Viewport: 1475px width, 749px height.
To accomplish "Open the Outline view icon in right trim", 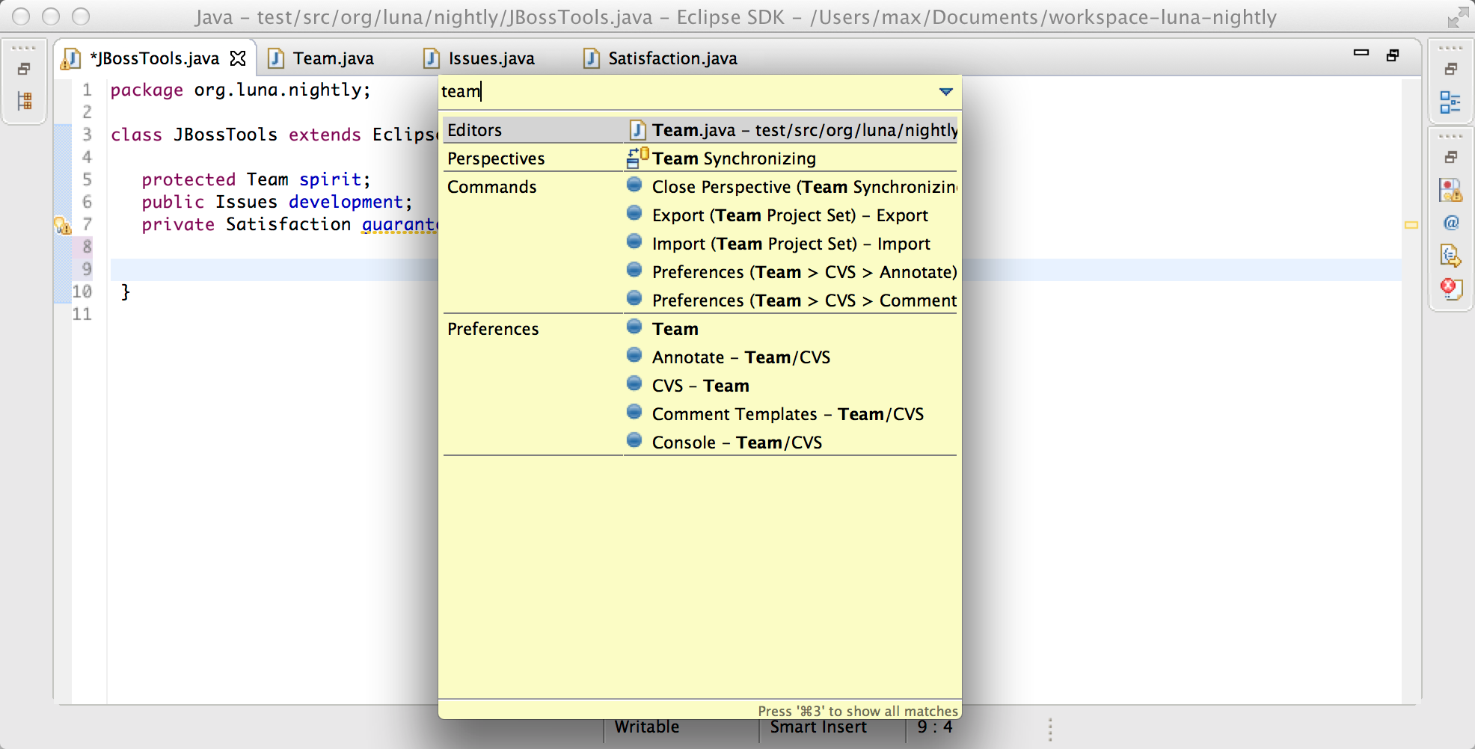I will click(1450, 102).
